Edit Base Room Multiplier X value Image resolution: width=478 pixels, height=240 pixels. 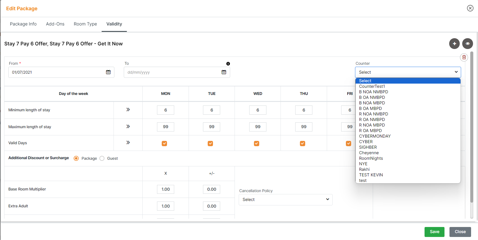[166, 189]
